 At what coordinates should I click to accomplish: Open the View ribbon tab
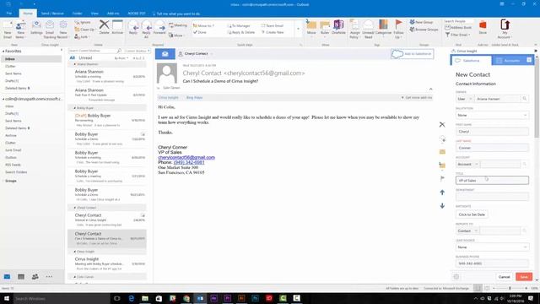(x=94, y=14)
